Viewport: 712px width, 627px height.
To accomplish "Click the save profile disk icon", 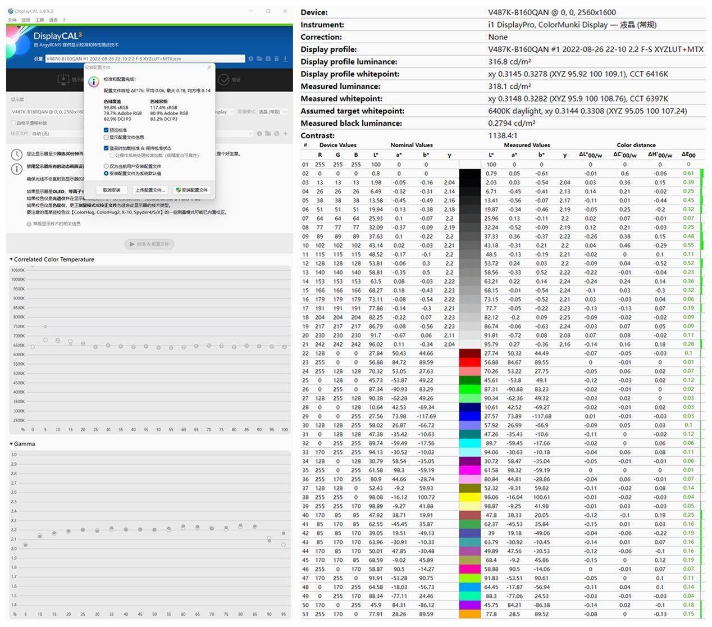I will (x=268, y=58).
